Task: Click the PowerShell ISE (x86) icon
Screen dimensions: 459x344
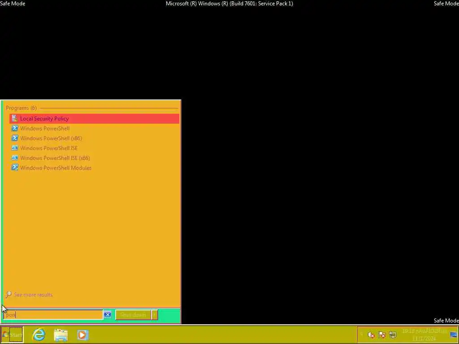Action: [x=15, y=158]
